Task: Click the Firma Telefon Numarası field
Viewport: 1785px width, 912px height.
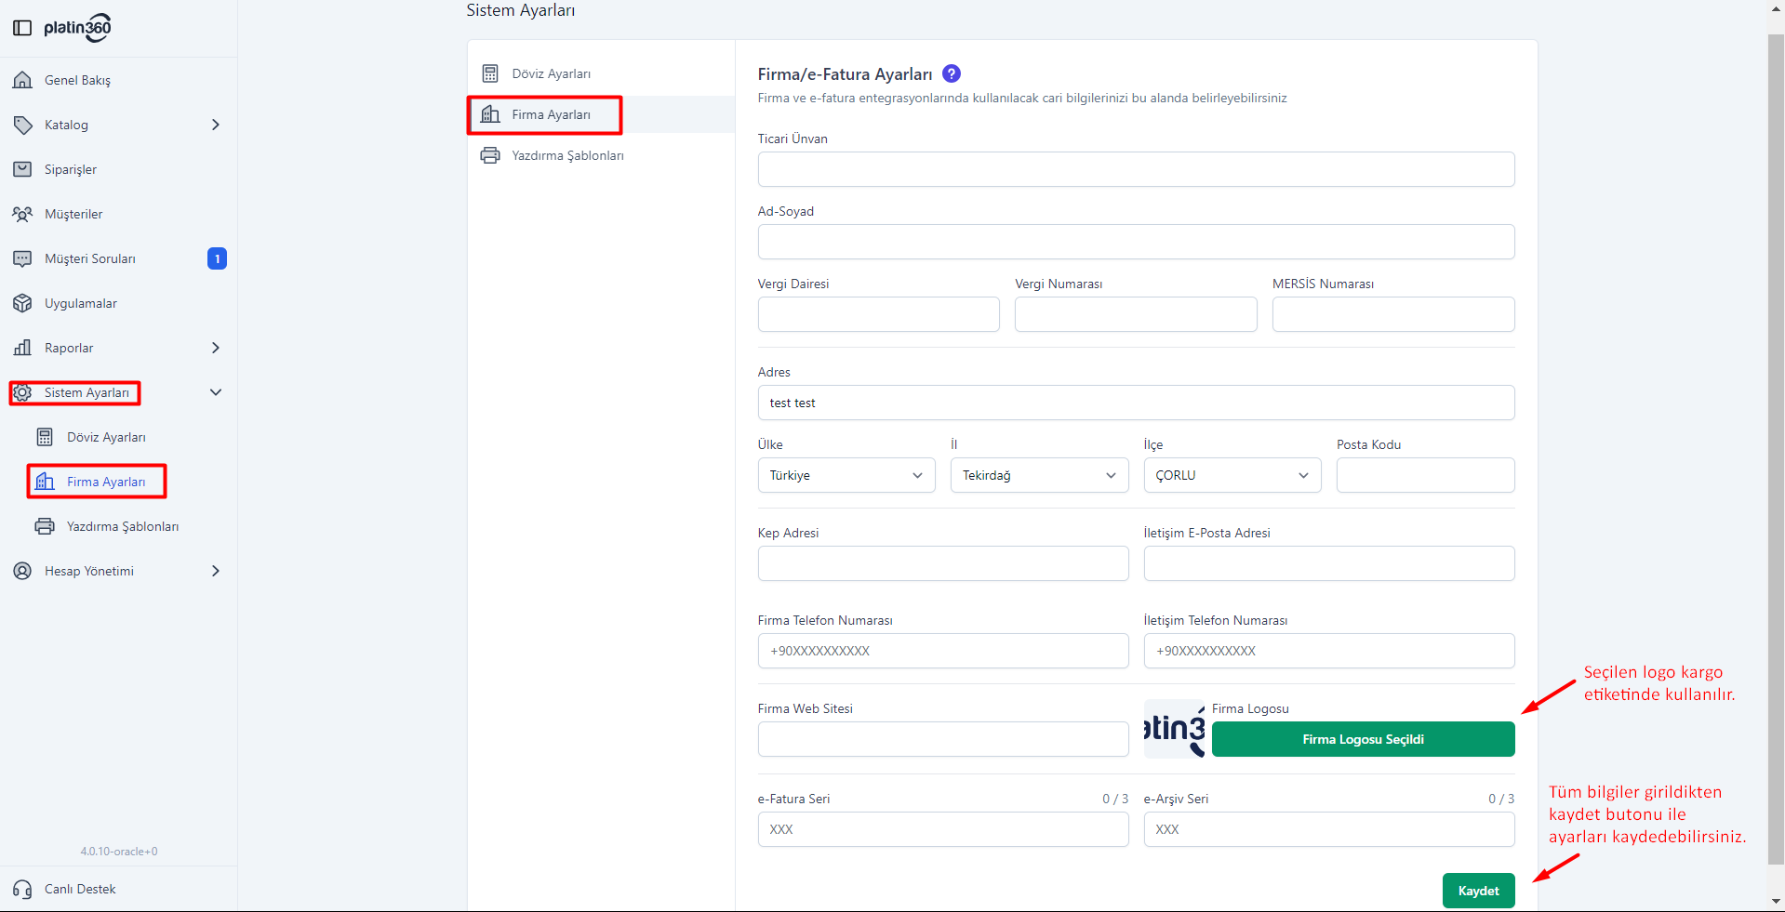Action: pyautogui.click(x=943, y=651)
